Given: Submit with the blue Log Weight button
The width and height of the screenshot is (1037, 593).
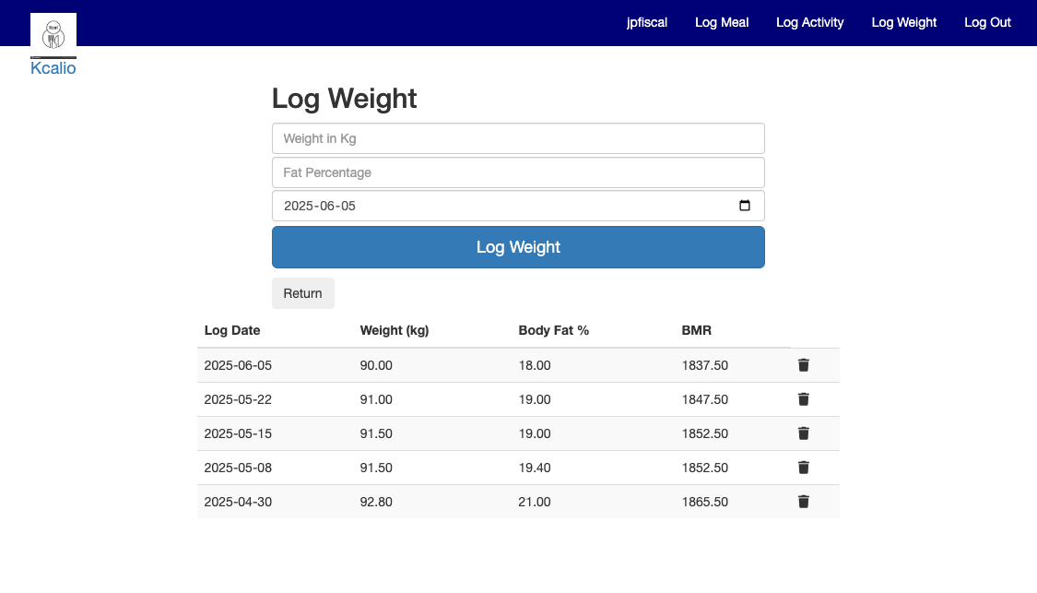Looking at the screenshot, I should [x=518, y=247].
